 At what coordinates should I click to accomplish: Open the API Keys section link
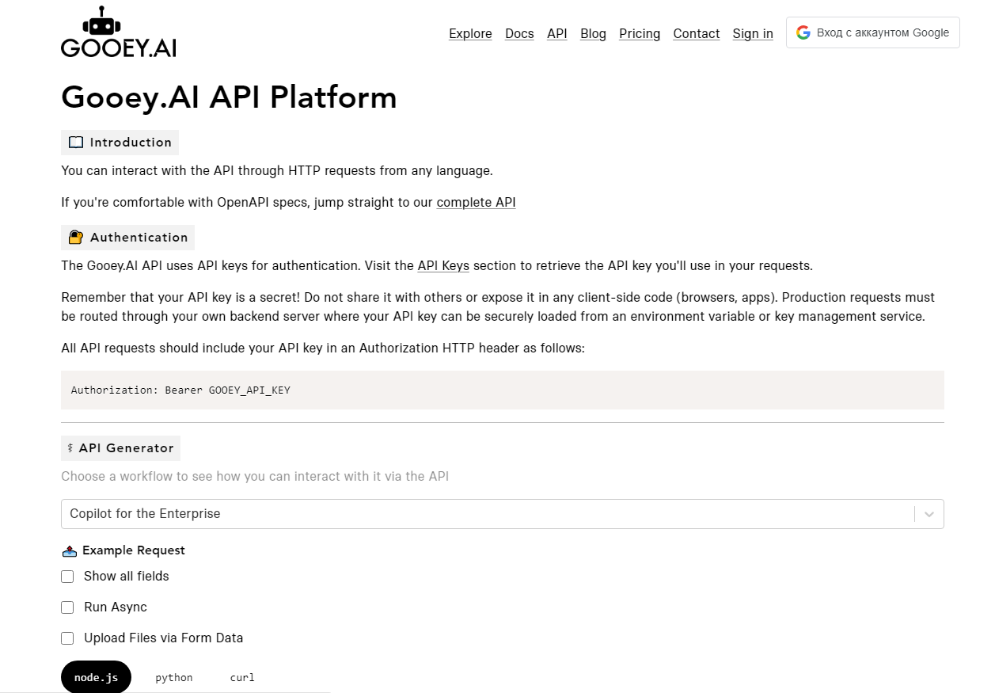[443, 266]
